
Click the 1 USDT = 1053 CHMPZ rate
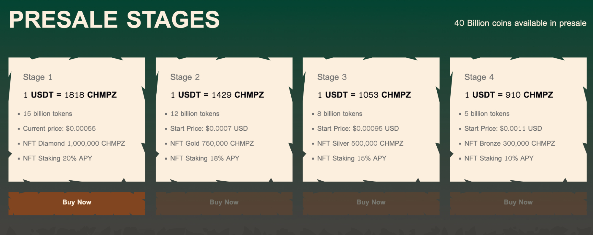coord(364,95)
